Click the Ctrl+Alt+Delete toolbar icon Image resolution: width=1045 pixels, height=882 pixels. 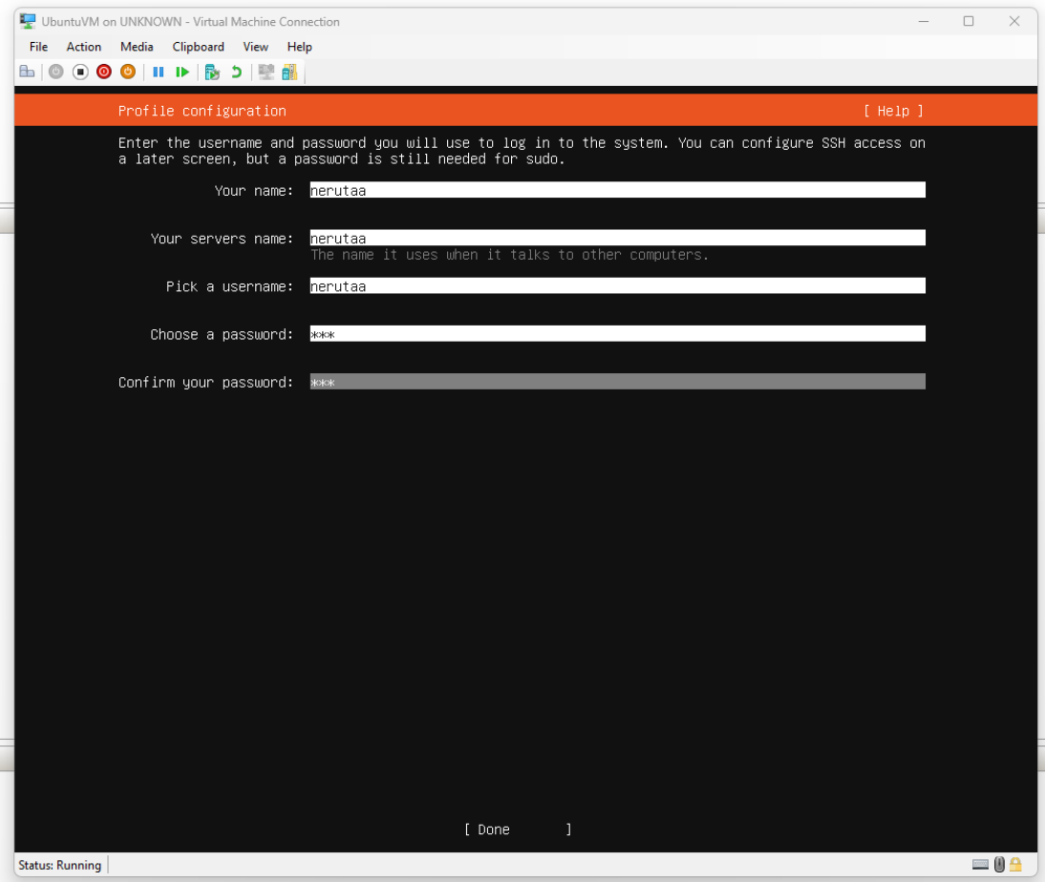[27, 72]
